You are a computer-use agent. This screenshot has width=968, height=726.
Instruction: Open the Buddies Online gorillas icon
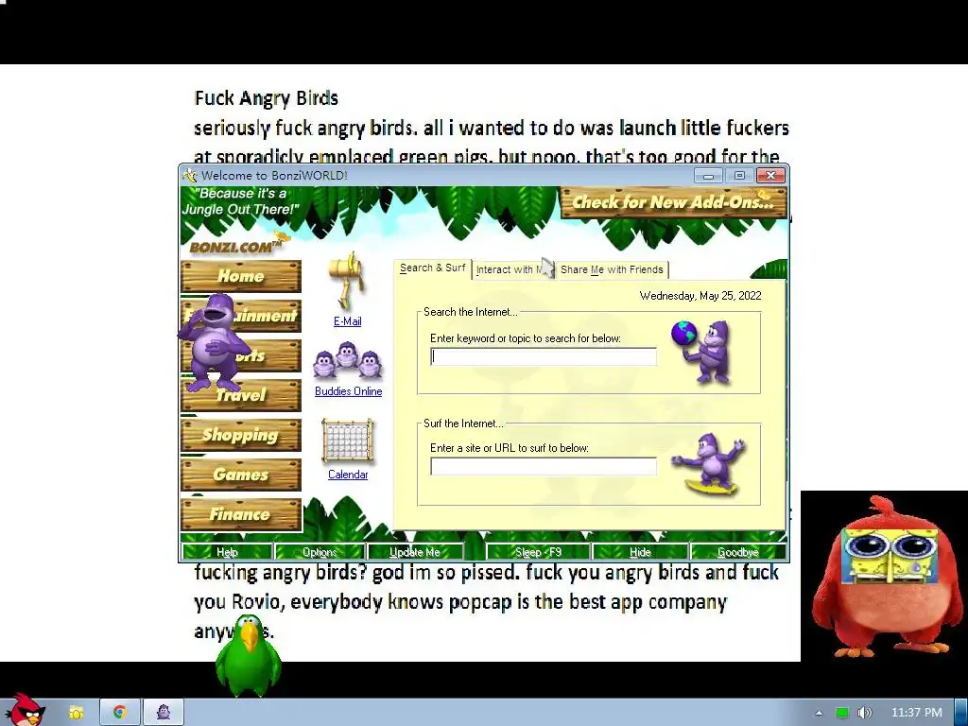tap(348, 361)
